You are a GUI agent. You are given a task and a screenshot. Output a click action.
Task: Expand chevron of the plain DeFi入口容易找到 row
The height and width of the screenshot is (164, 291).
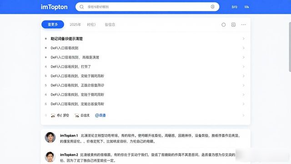(244, 48)
